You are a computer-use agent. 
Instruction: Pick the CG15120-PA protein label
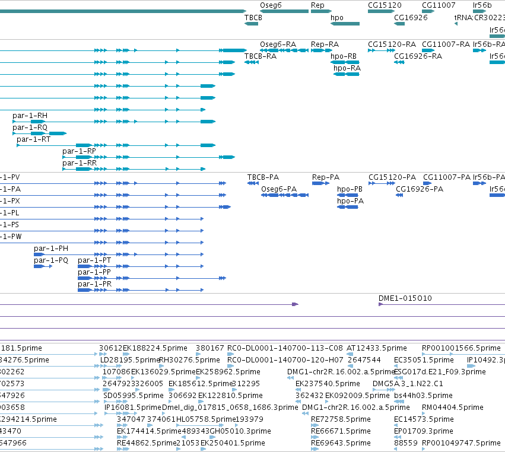[x=392, y=177]
